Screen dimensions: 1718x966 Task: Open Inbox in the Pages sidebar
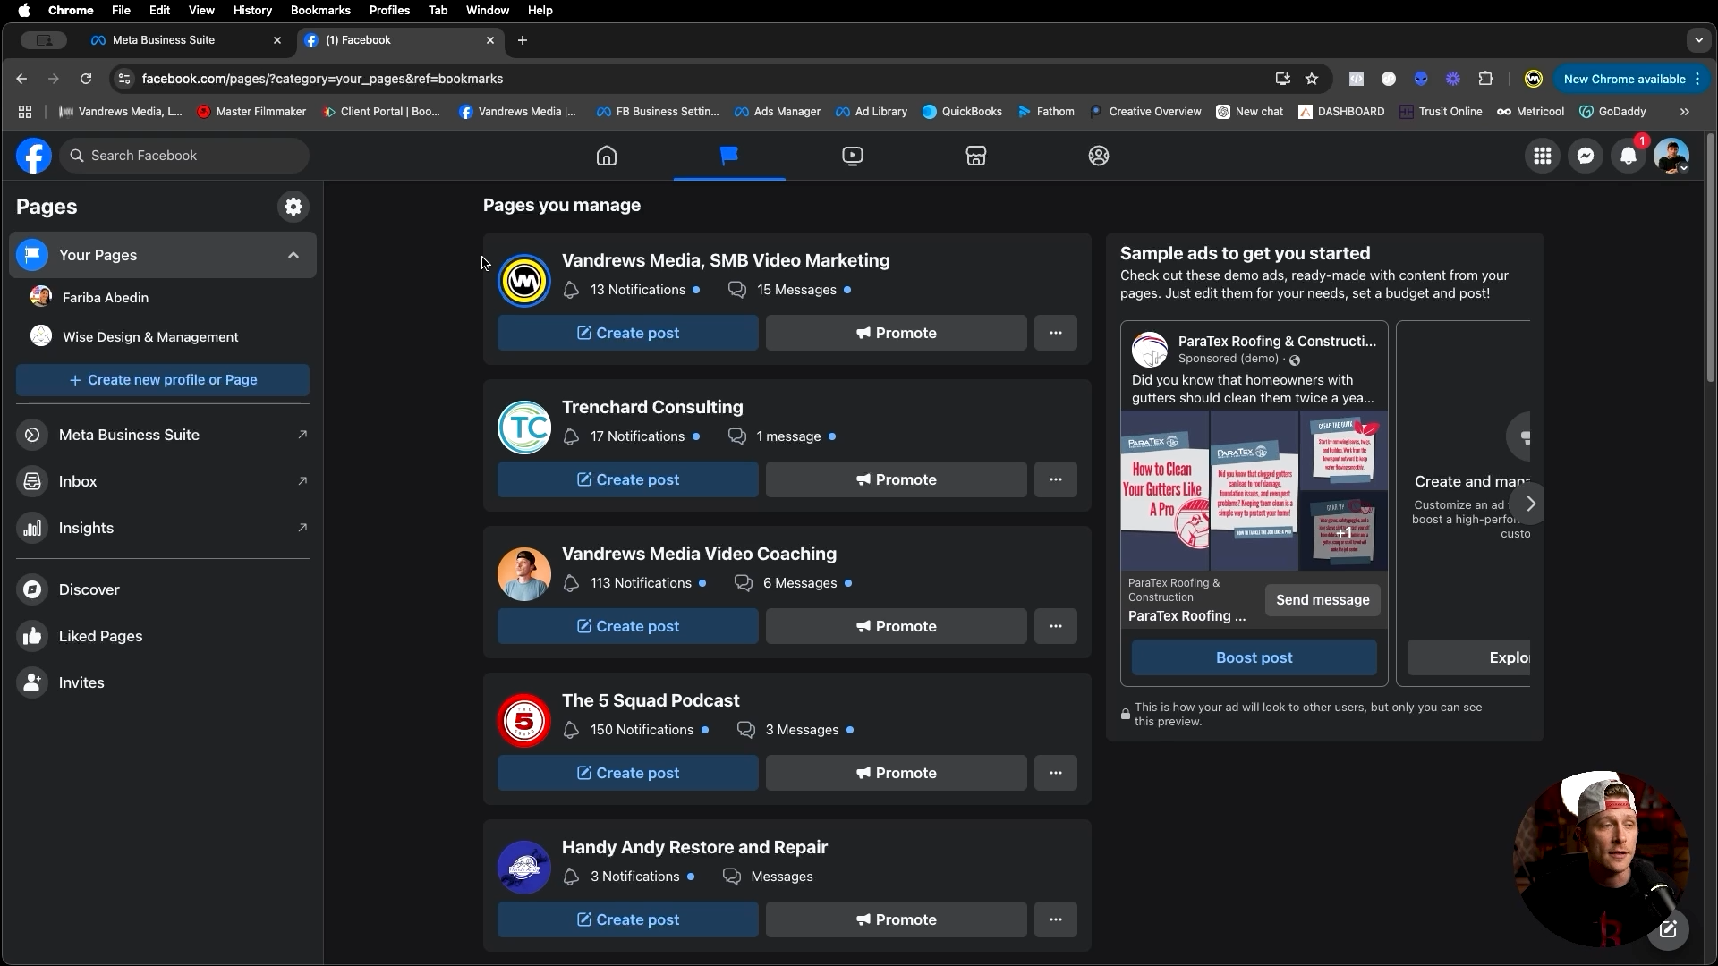pyautogui.click(x=163, y=481)
